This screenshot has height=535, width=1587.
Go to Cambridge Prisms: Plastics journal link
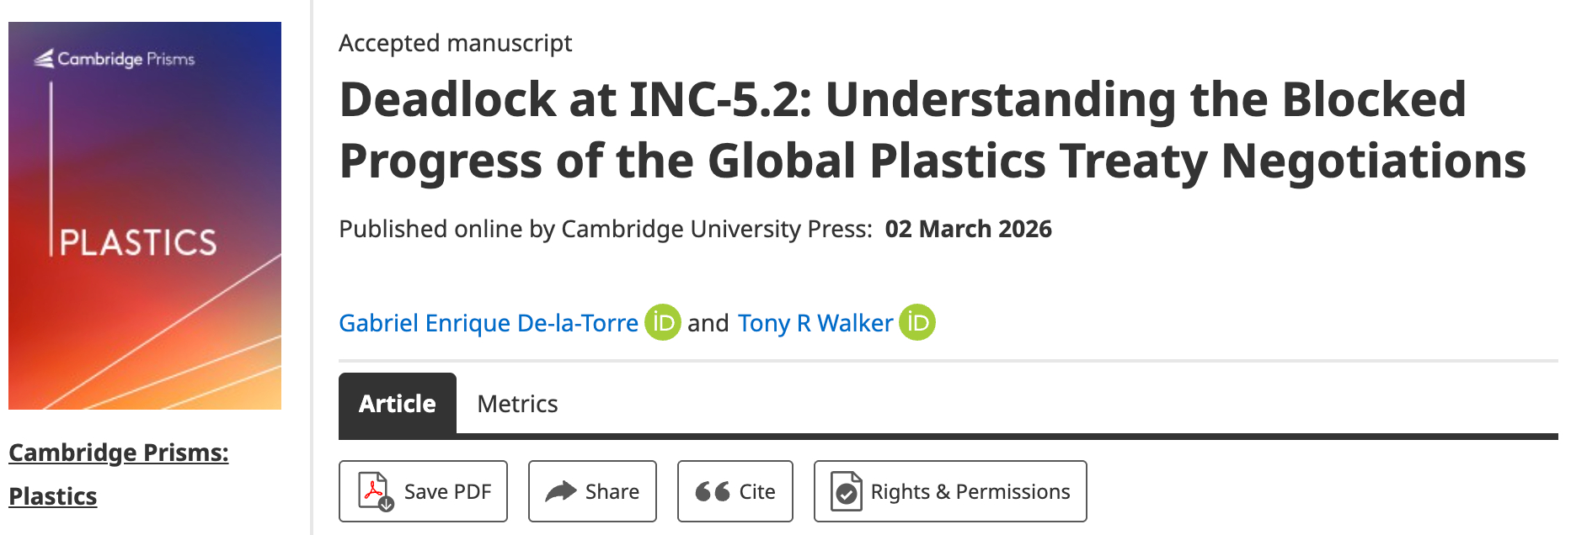click(118, 474)
